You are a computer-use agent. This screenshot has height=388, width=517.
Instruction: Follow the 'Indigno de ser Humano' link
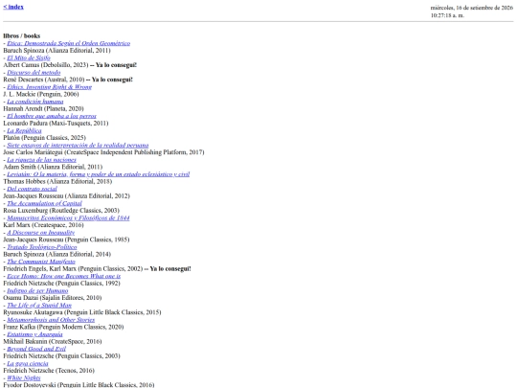pos(37,290)
